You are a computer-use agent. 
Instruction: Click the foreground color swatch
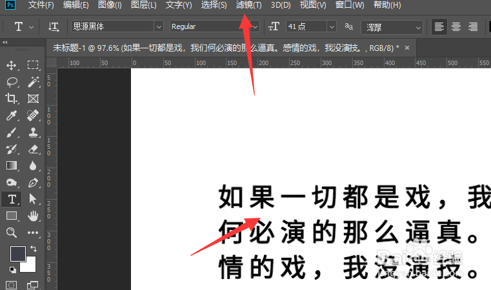[x=18, y=254]
